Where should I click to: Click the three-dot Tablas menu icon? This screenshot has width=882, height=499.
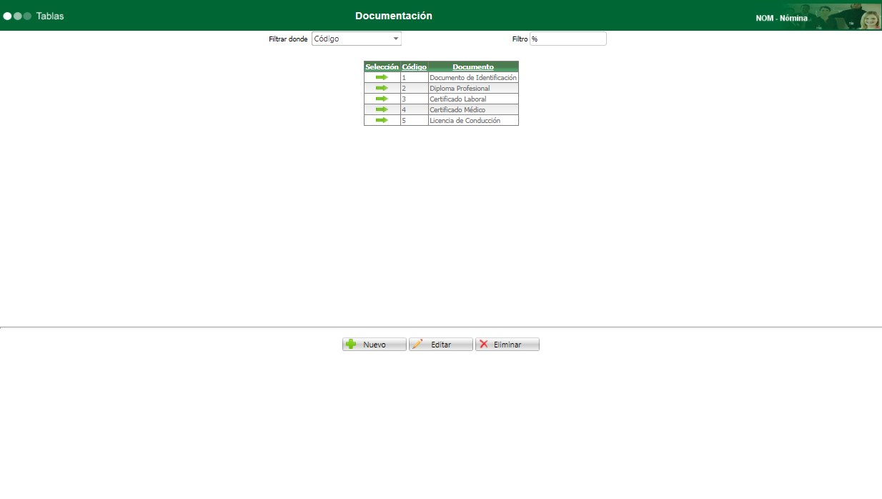17,16
